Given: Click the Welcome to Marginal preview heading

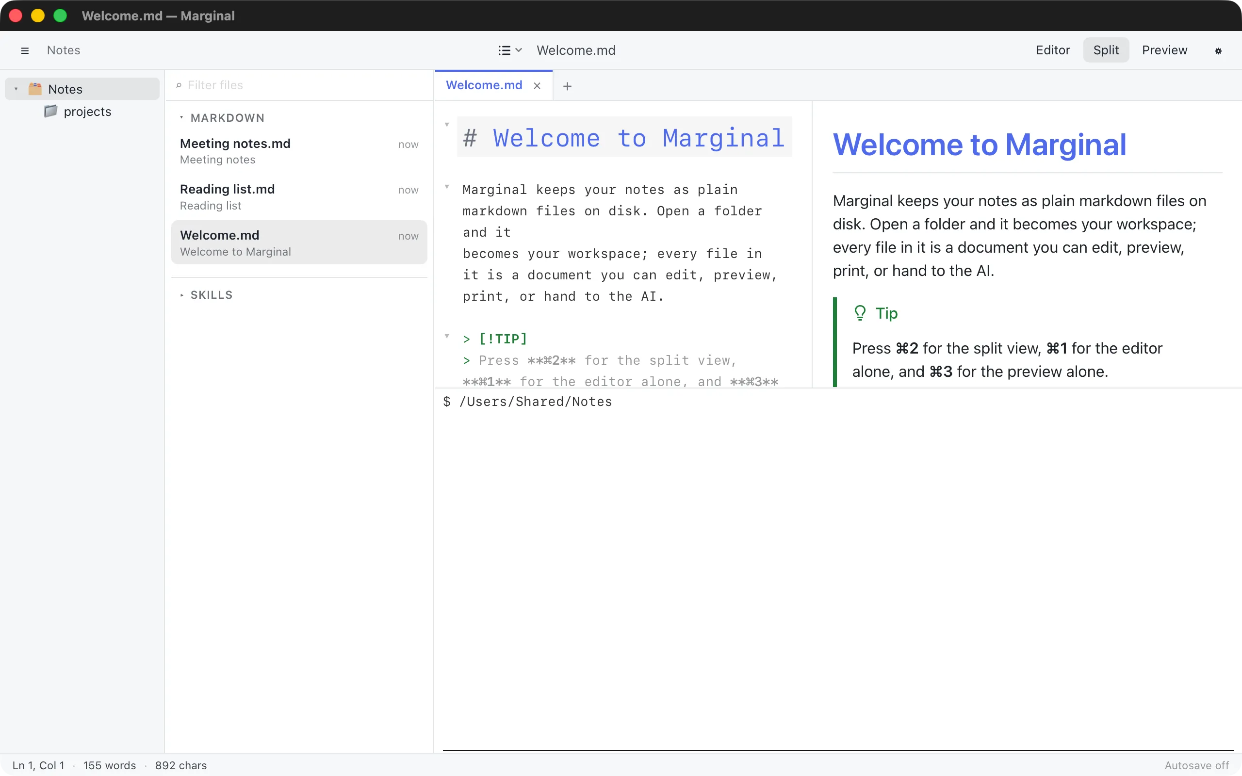Looking at the screenshot, I should coord(979,144).
